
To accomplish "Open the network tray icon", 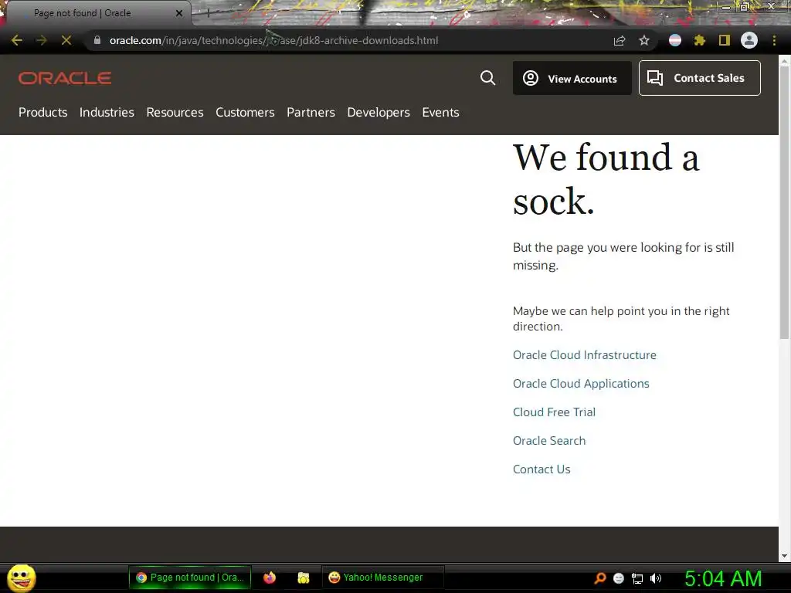I will point(637,579).
